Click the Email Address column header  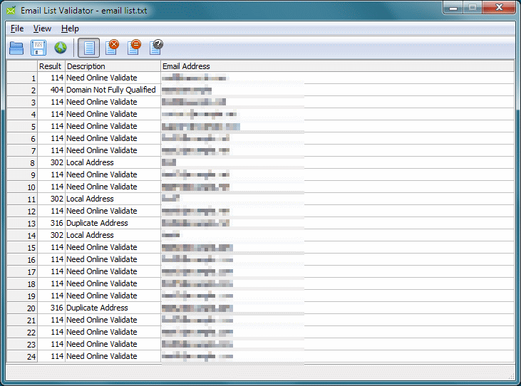(x=186, y=66)
